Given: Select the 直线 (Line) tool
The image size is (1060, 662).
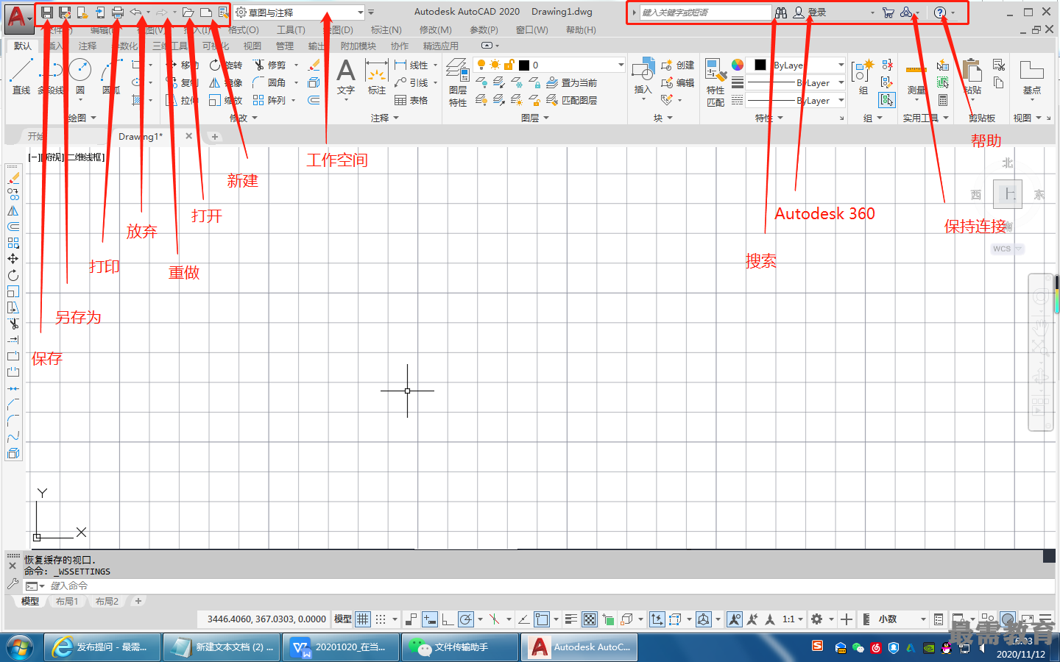Looking at the screenshot, I should tap(21, 76).
